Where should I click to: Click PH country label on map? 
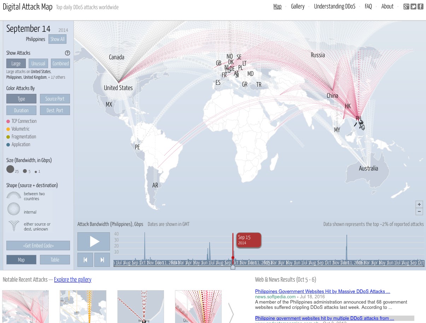click(358, 119)
